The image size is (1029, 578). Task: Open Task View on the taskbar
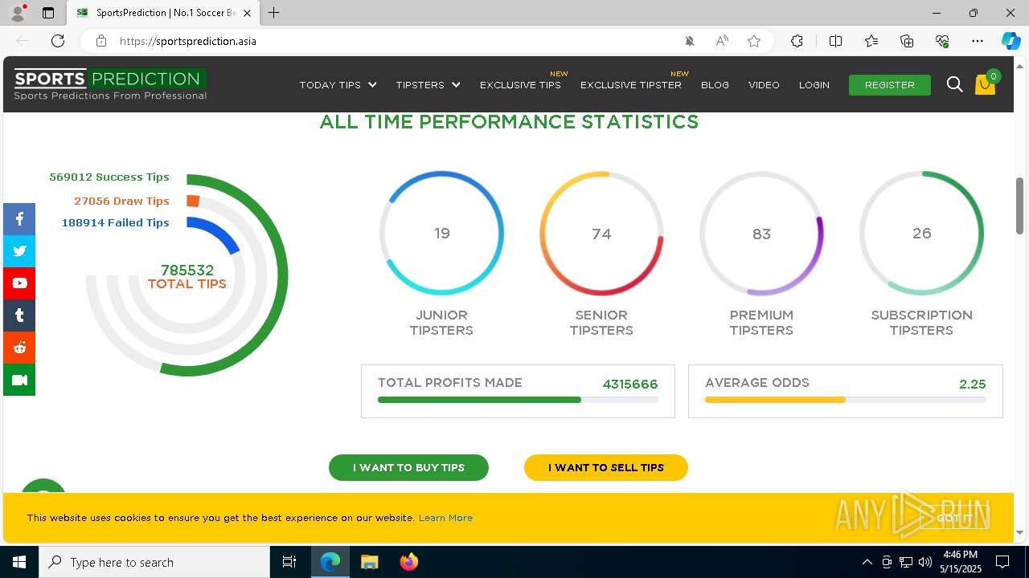coord(289,562)
